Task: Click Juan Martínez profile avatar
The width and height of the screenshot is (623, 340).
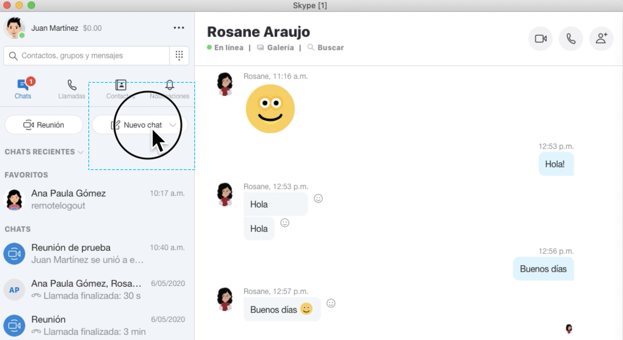Action: tap(14, 28)
